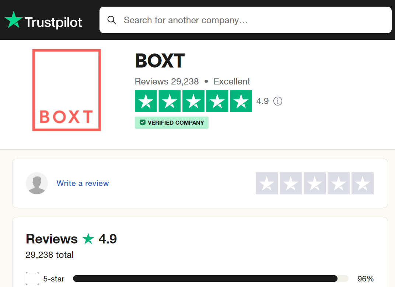Tick the 5-star filter checkbox
Screen dimensions: 395x287
(32, 279)
